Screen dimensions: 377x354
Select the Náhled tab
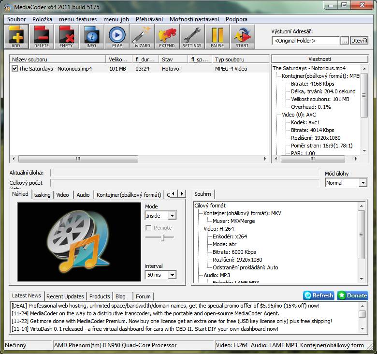20,194
